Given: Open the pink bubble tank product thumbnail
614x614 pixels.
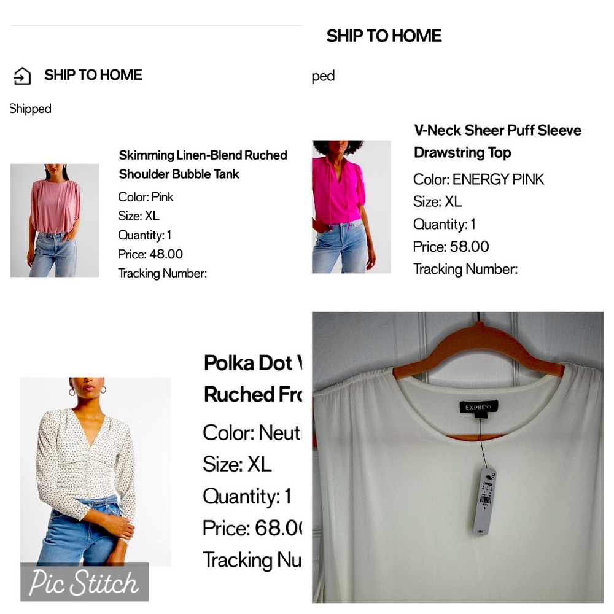Looking at the screenshot, I should pyautogui.click(x=55, y=220).
